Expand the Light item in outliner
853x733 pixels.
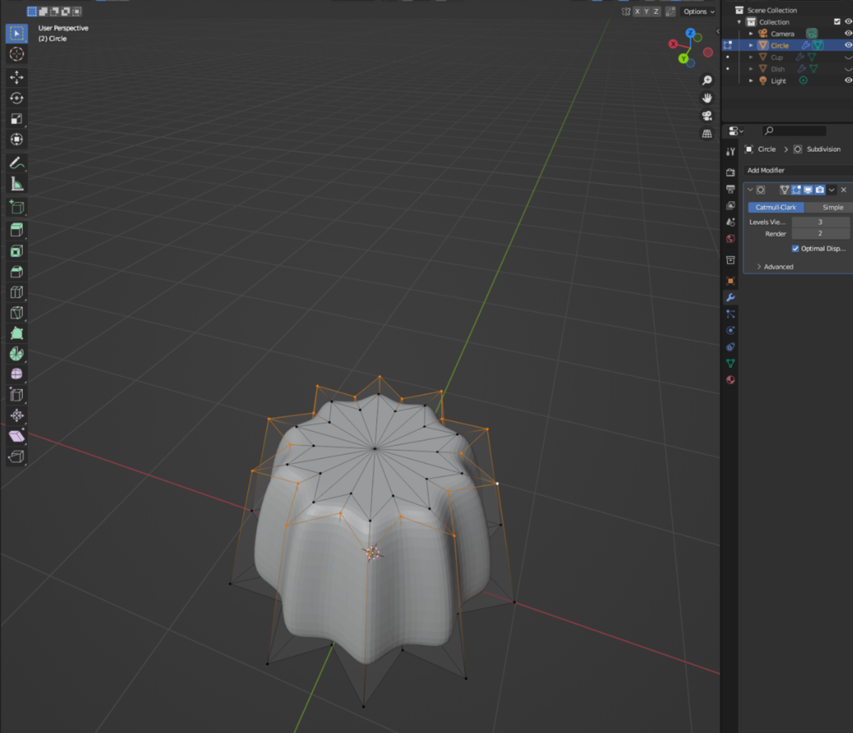(x=751, y=80)
